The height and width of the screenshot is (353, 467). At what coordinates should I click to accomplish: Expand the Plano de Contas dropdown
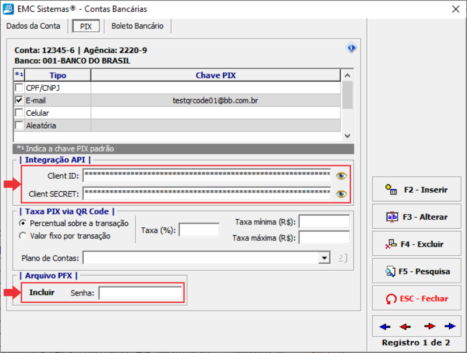coord(323,258)
